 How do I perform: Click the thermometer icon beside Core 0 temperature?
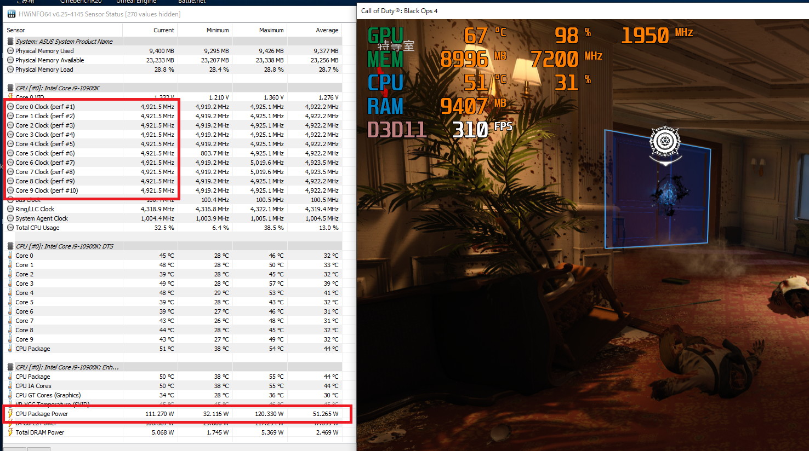10,256
